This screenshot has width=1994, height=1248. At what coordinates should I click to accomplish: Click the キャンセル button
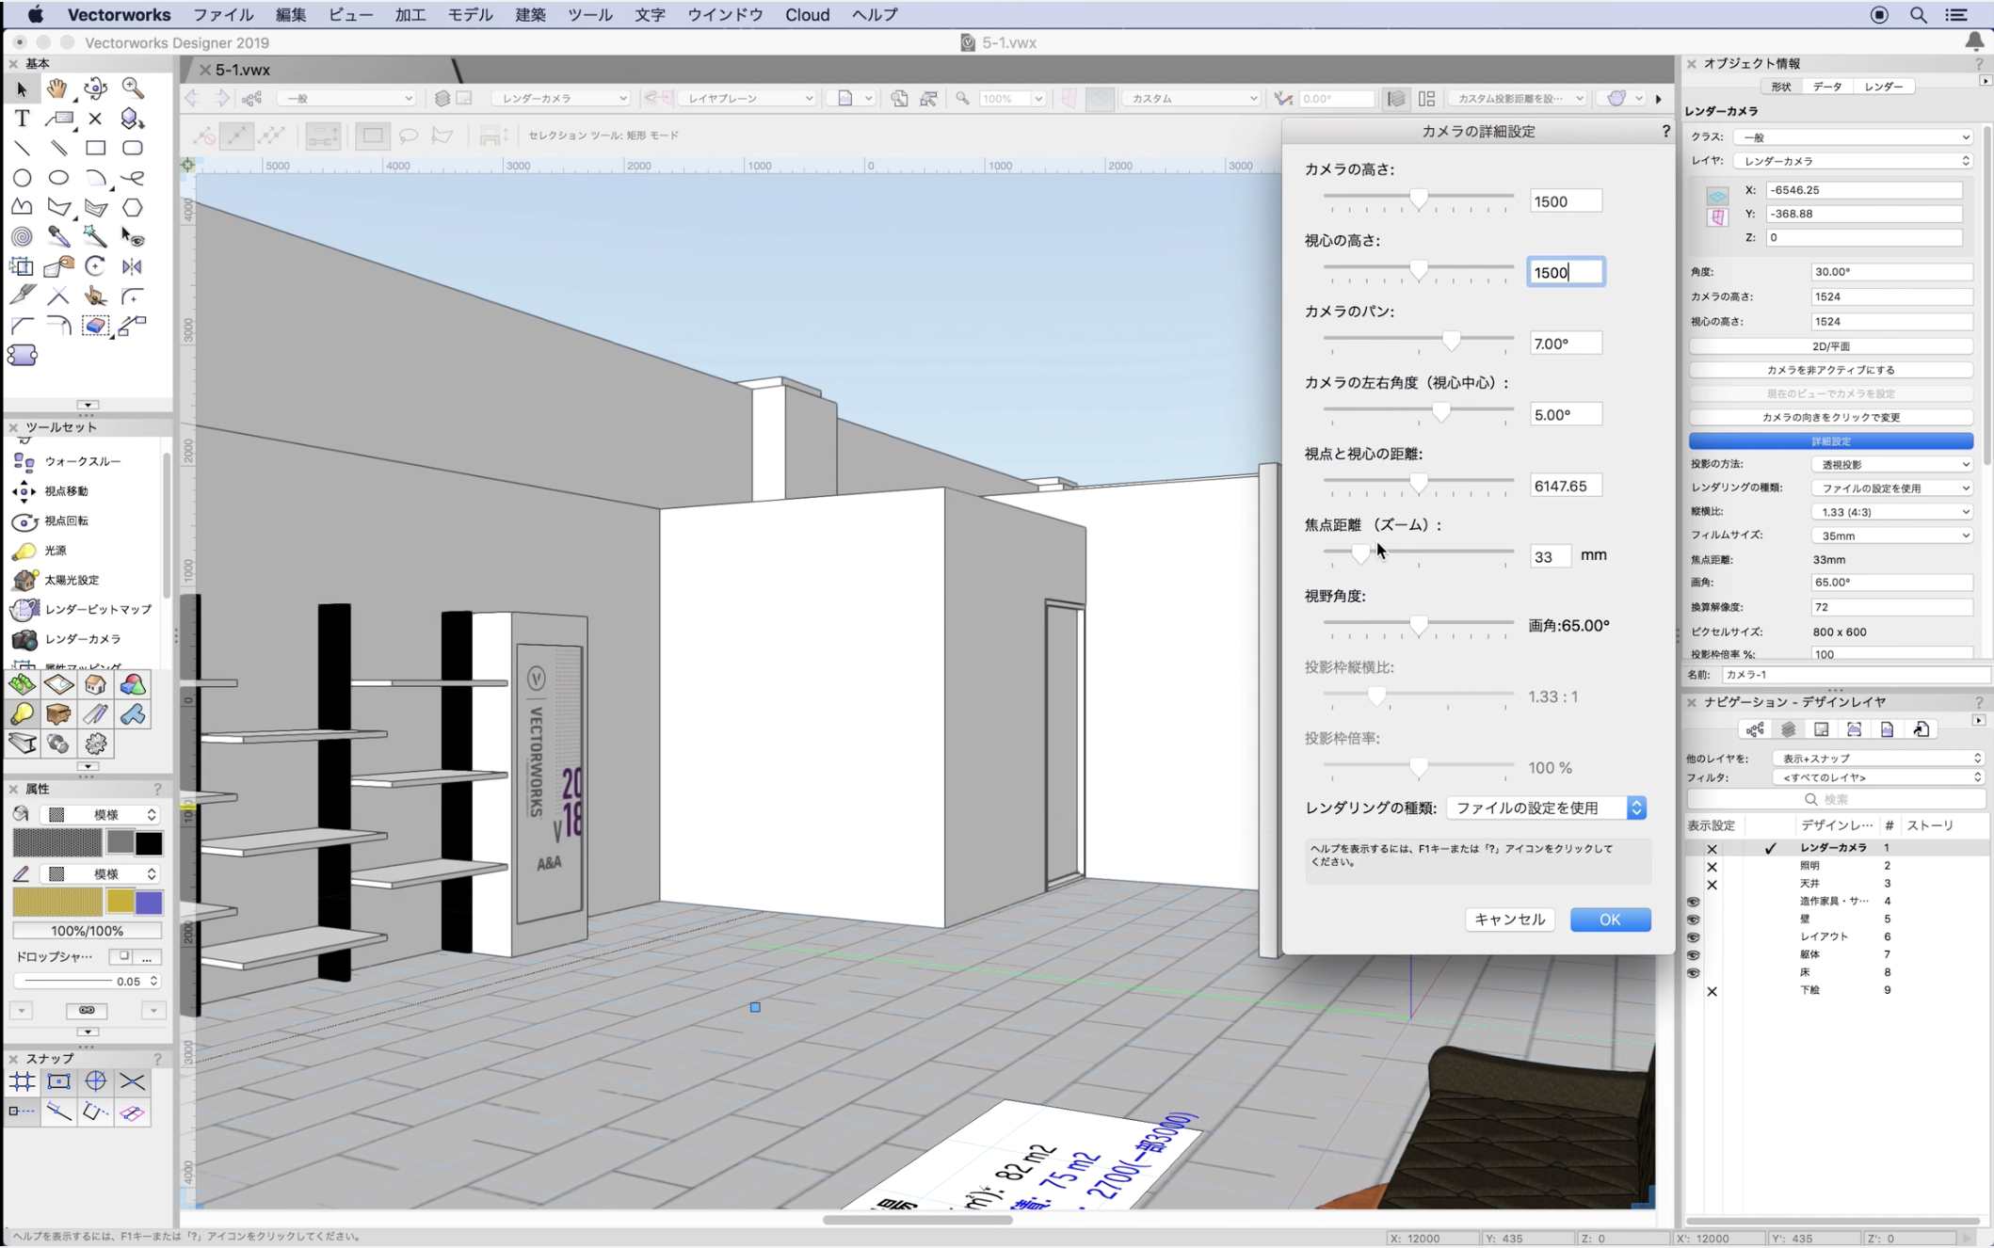(x=1509, y=920)
